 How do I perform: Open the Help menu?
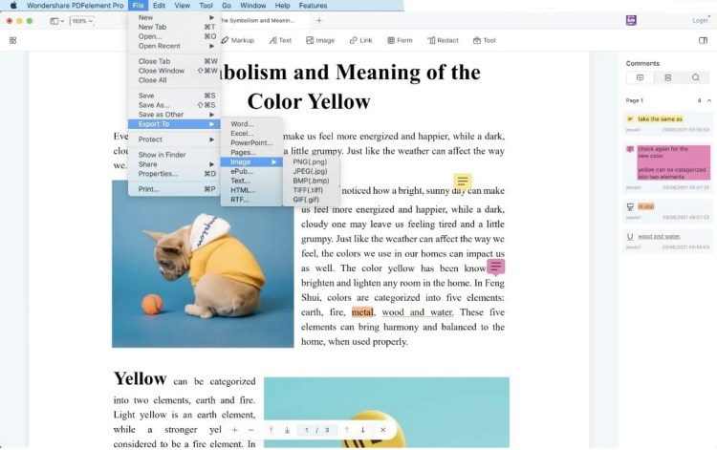(x=282, y=6)
